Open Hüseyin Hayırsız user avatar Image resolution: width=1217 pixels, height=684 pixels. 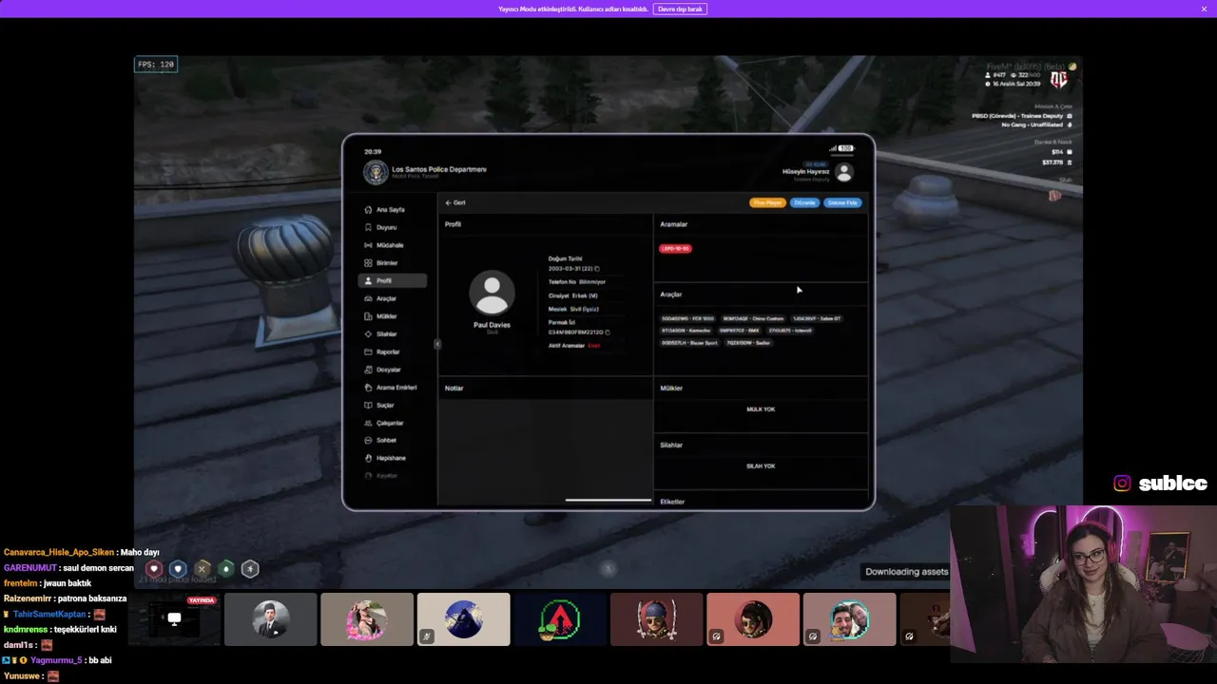(843, 172)
